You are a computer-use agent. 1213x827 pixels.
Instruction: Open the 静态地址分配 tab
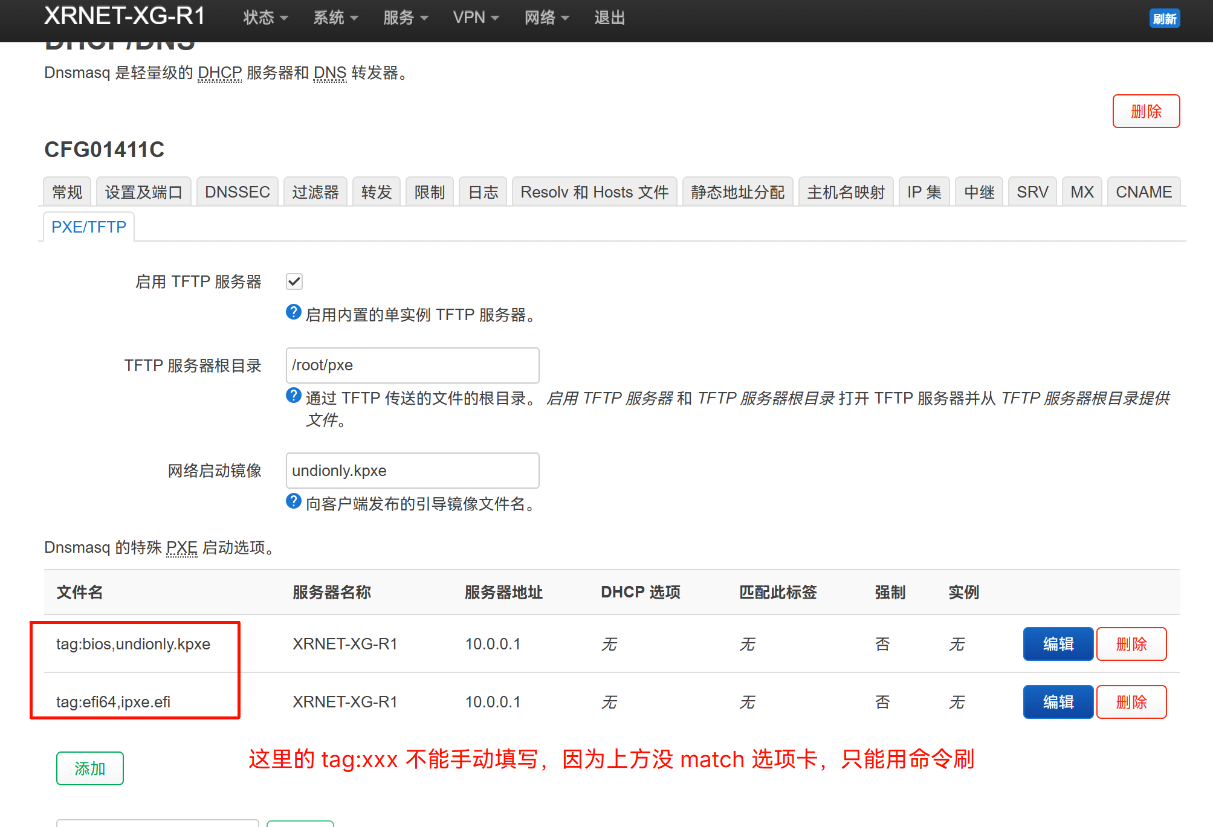point(737,192)
